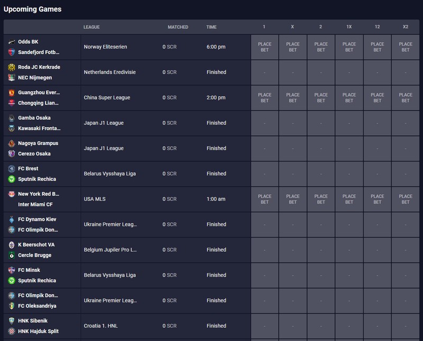This screenshot has height=341, width=423.
Task: Click the FC Minsk crest
Action: click(x=12, y=270)
